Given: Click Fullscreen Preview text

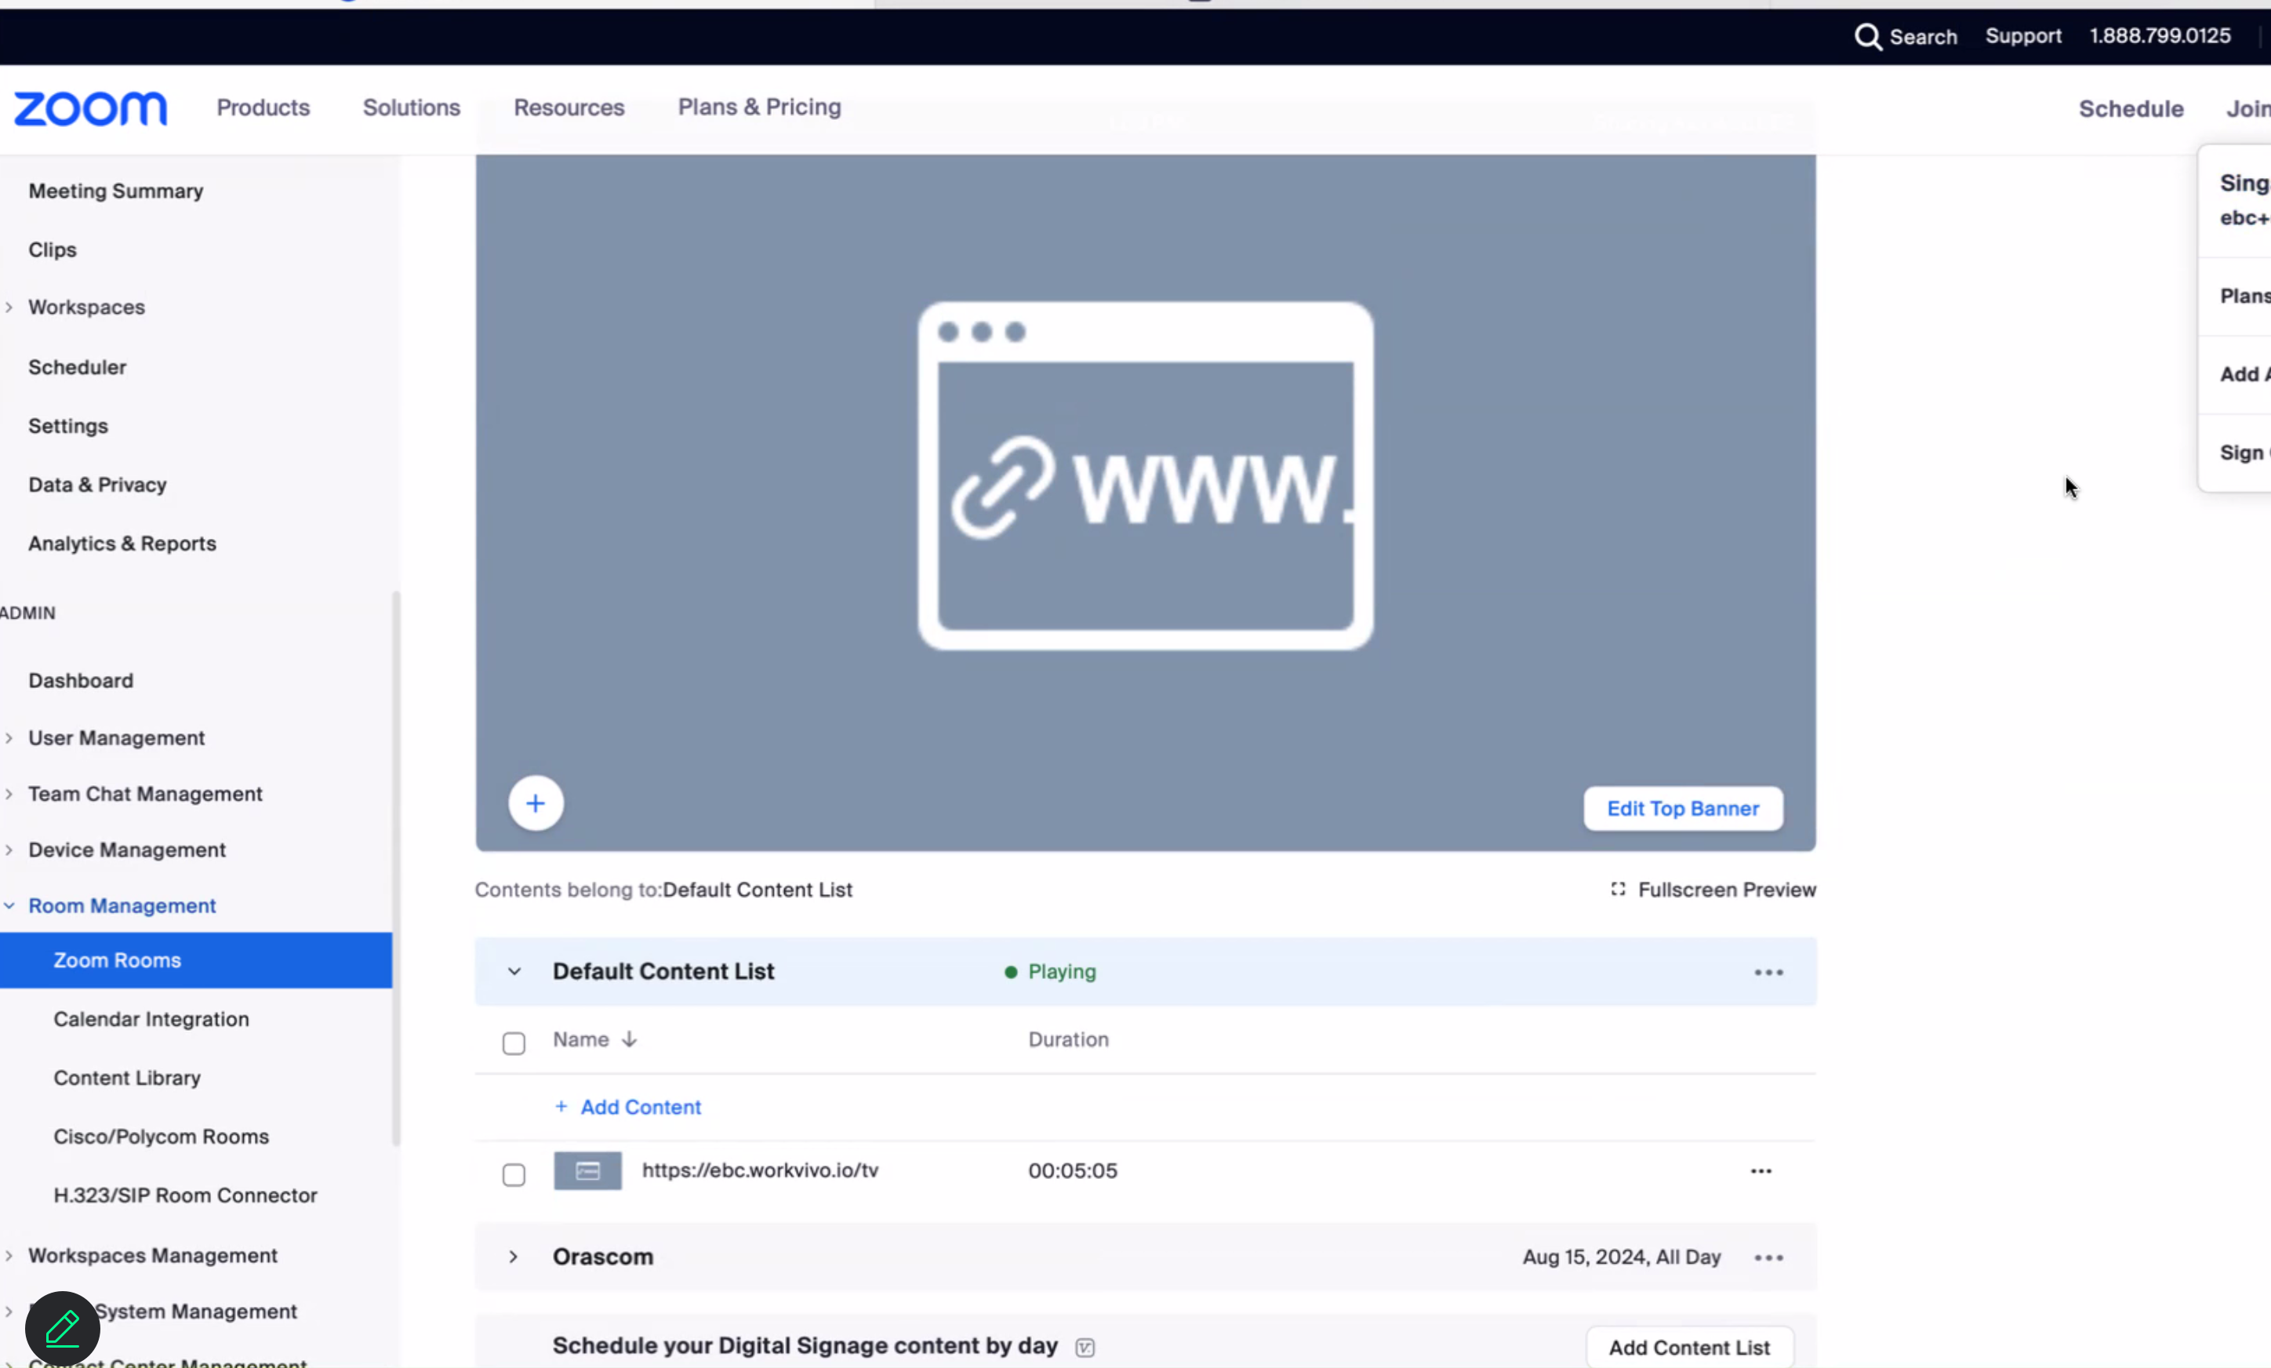Looking at the screenshot, I should click(x=1727, y=890).
